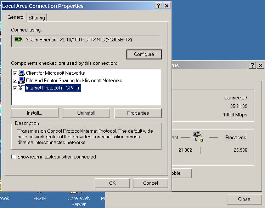Viewport: 265px width, 208px height.
Task: Select Internet Protocol (TCP/IP) list item
Action: (x=53, y=88)
